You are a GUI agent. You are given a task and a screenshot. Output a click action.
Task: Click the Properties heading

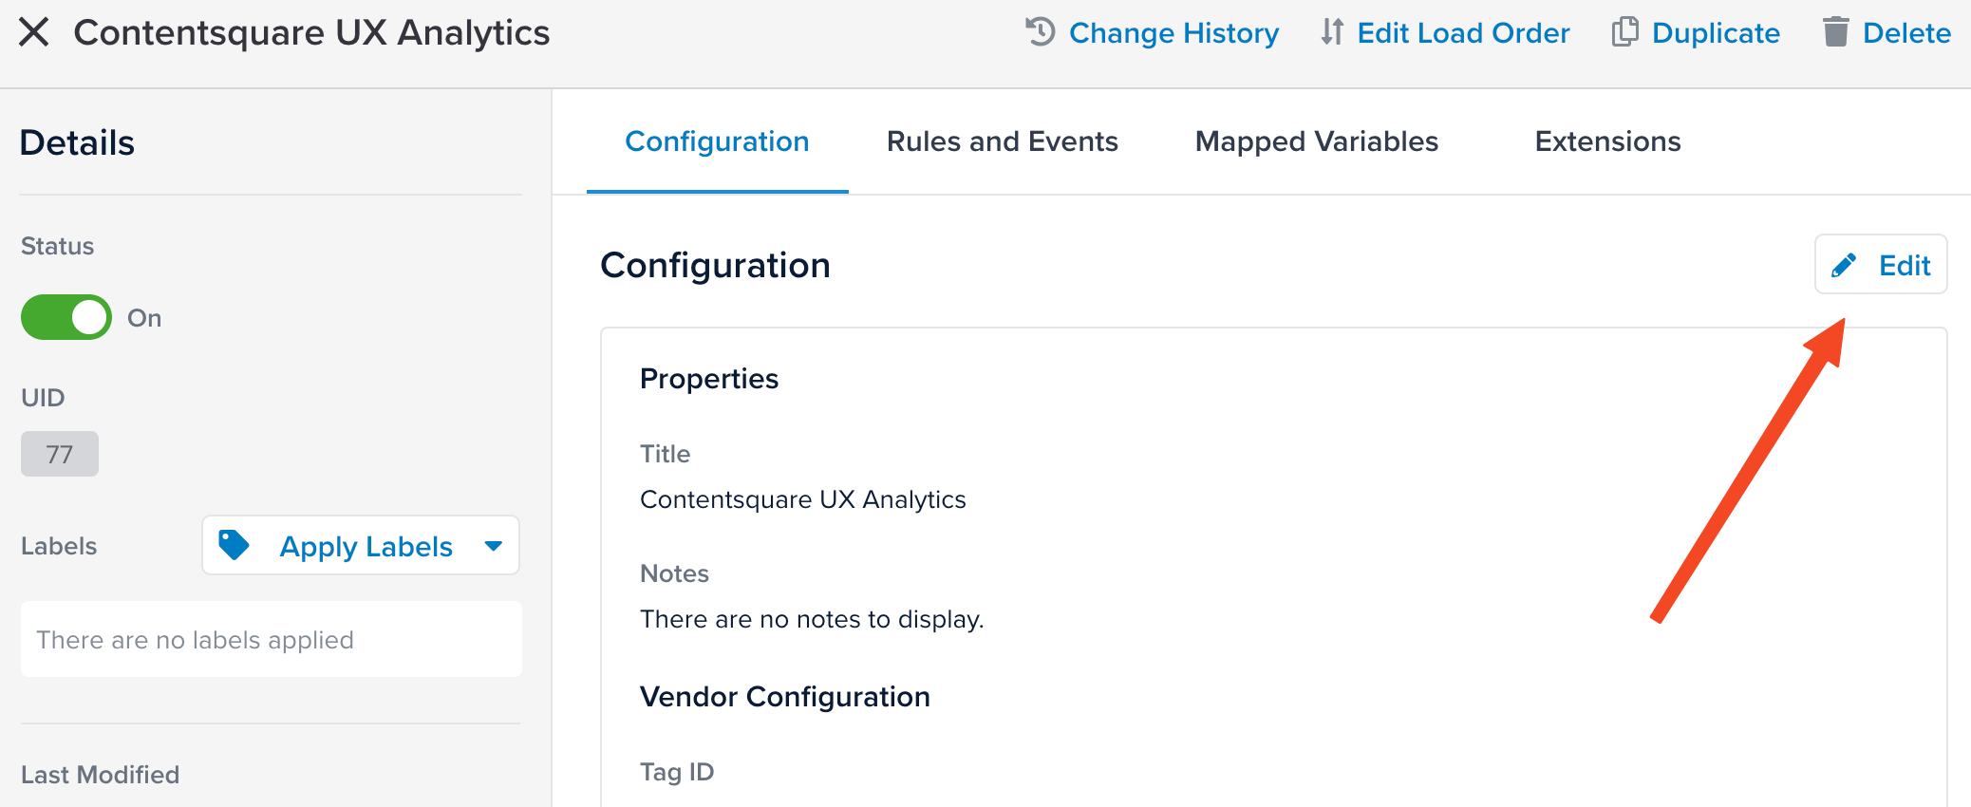pos(709,379)
